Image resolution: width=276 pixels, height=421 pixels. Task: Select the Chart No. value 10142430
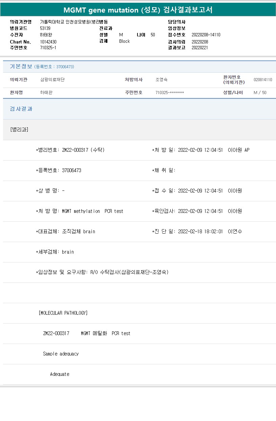(x=48, y=42)
